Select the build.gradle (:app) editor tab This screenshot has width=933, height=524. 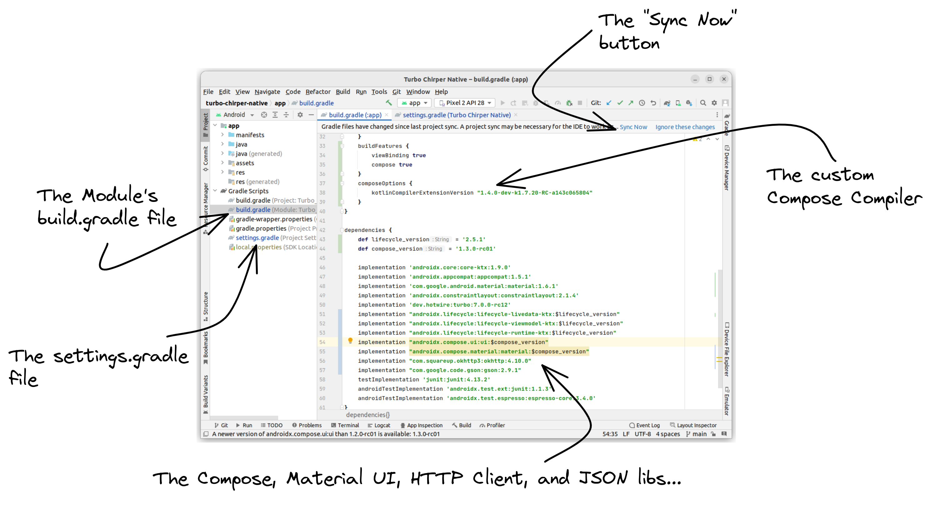pos(355,115)
